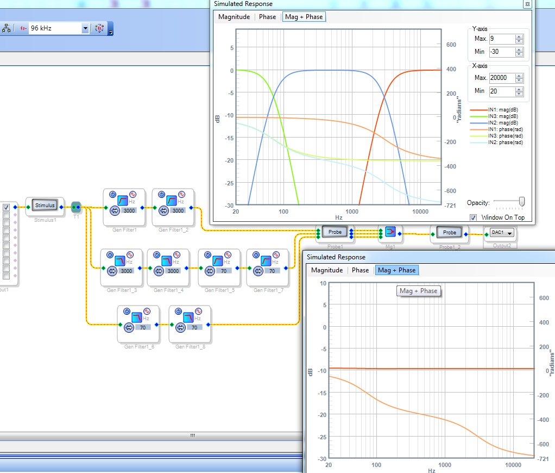Expand the toolbar overflow options arrow

coord(111,33)
